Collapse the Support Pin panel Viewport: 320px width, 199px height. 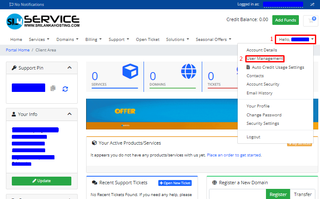69,68
